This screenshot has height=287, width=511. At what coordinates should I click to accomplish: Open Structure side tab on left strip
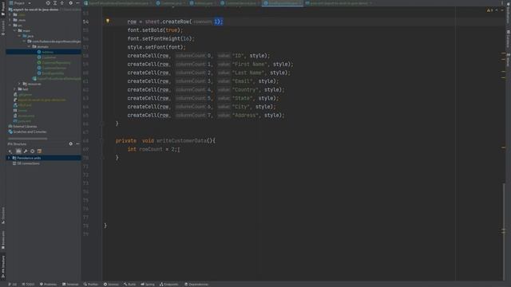pos(3,214)
